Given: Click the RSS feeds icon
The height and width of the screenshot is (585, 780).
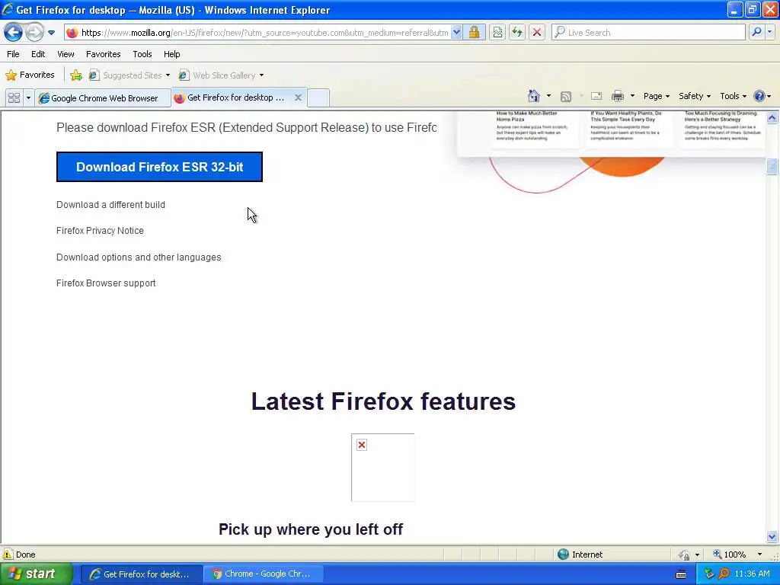Looking at the screenshot, I should pos(566,97).
